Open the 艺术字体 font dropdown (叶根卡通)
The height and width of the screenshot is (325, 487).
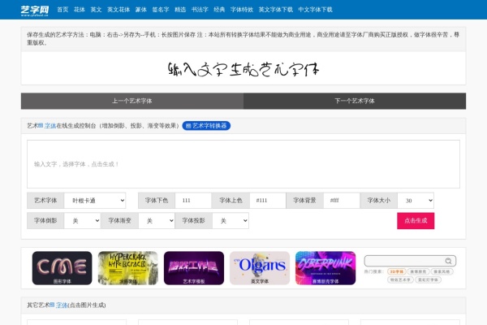point(95,201)
